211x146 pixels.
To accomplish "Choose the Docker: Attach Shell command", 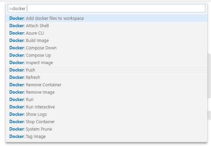I will click(x=107, y=26).
